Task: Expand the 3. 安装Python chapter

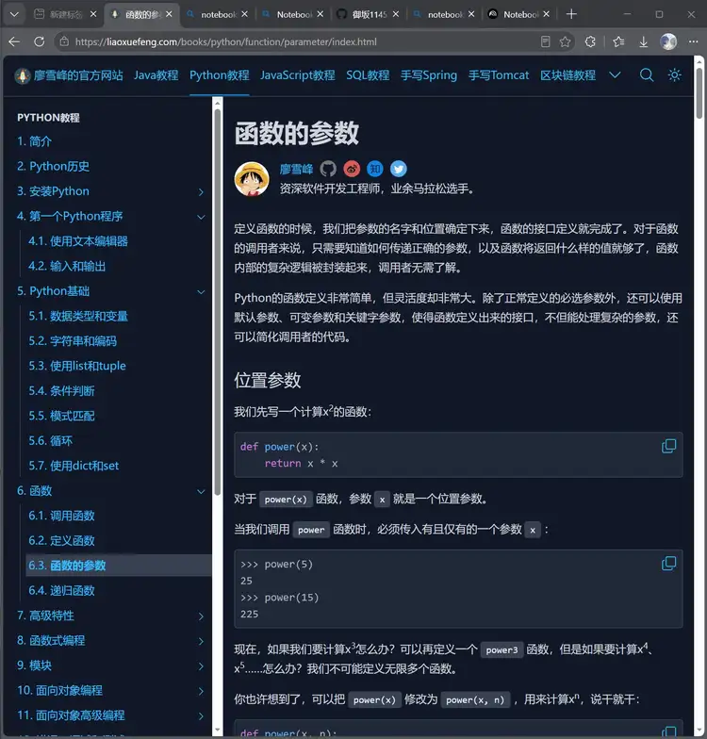Action: tap(201, 192)
